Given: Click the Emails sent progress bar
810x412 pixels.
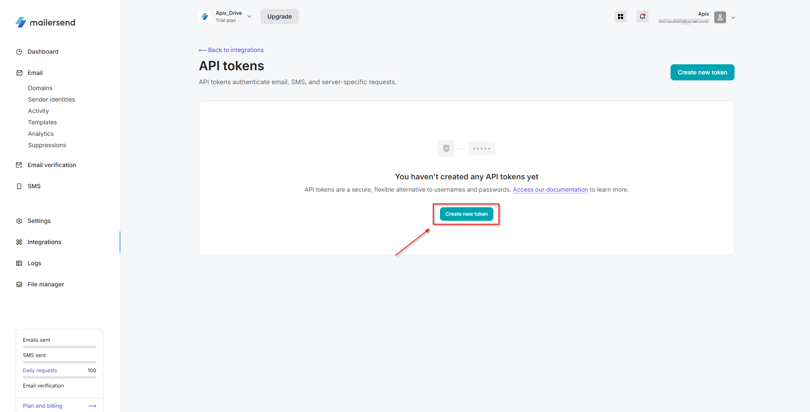Looking at the screenshot, I should pos(59,347).
